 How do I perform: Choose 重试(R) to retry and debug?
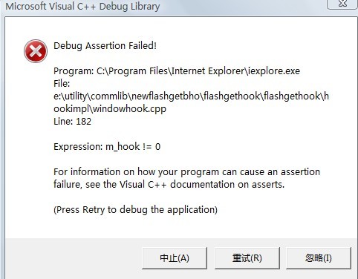247,258
